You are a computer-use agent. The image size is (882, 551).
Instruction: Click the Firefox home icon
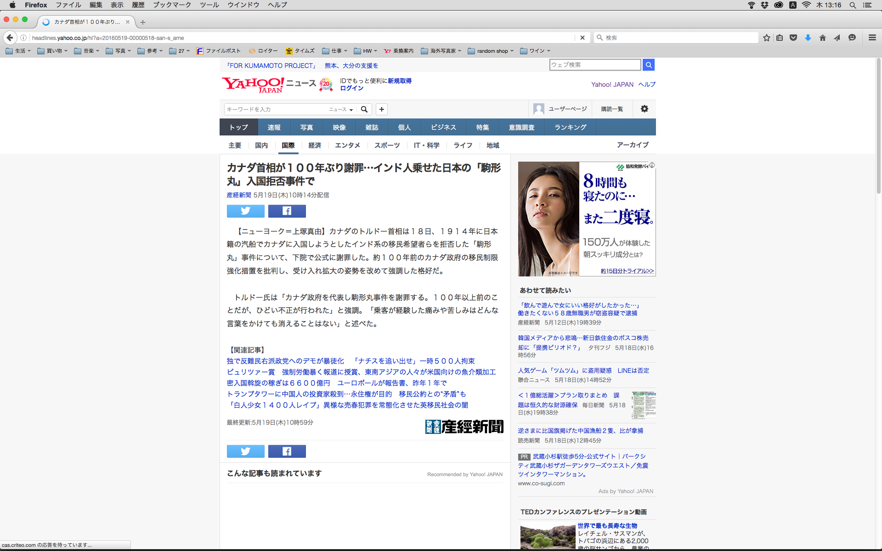pos(822,38)
